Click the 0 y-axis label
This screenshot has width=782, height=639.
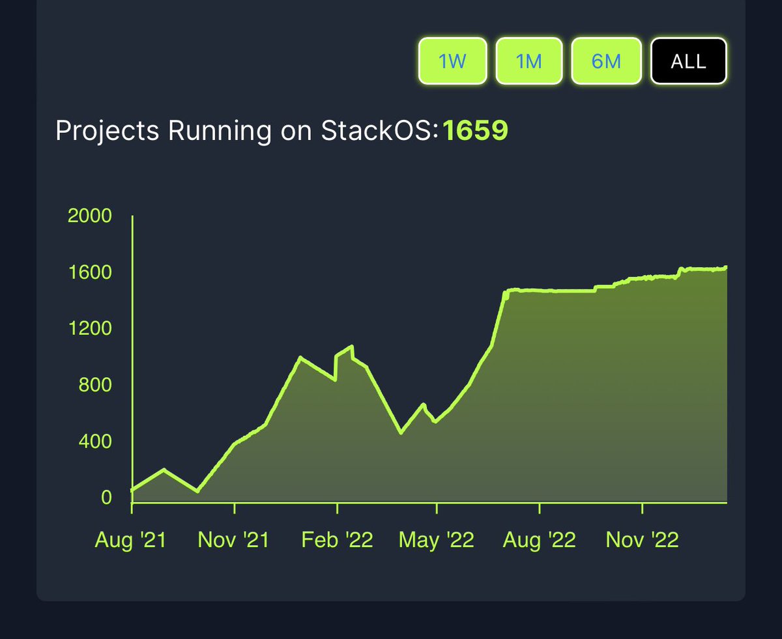(x=106, y=498)
